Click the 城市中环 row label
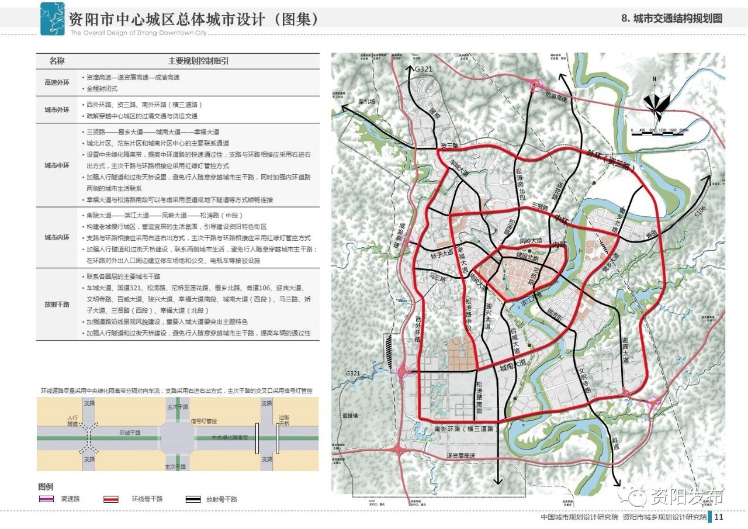Image resolution: width=748 pixels, height=529 pixels. pyautogui.click(x=57, y=165)
